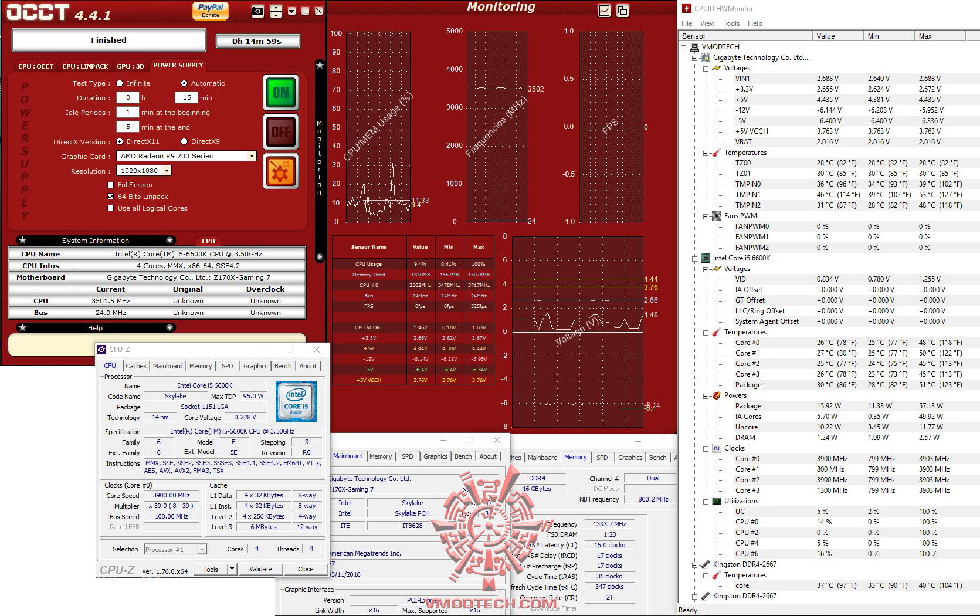Switch to the CPU : OCCT tab
Viewport: 980px width, 616px height.
(x=36, y=66)
